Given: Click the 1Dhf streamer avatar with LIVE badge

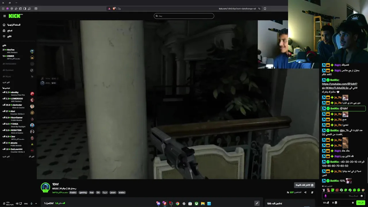Looking at the screenshot, I should [45, 187].
